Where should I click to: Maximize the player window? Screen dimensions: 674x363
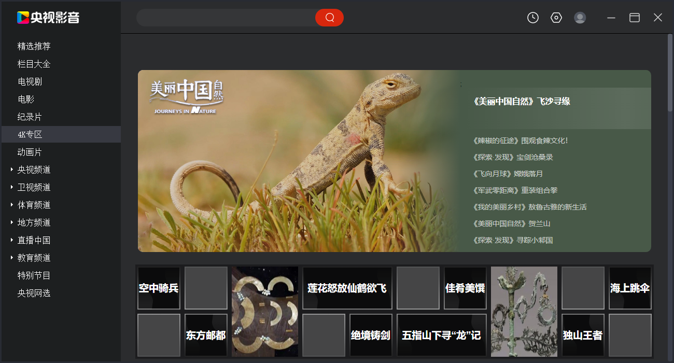click(x=635, y=18)
